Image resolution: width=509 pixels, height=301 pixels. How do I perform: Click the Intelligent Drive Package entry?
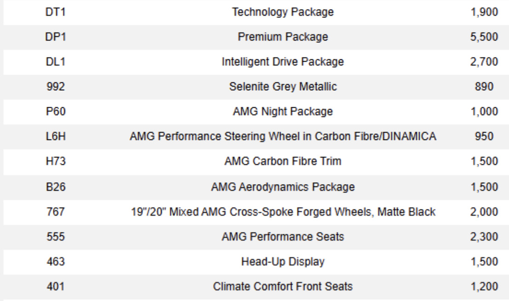pyautogui.click(x=283, y=63)
